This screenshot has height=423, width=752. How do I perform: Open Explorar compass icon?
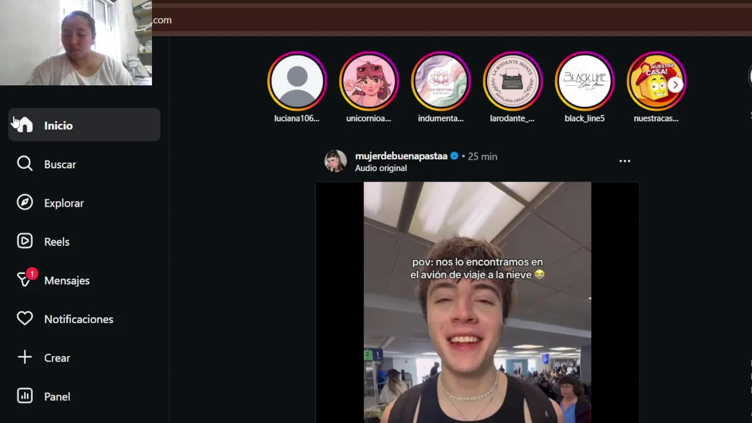coord(25,203)
